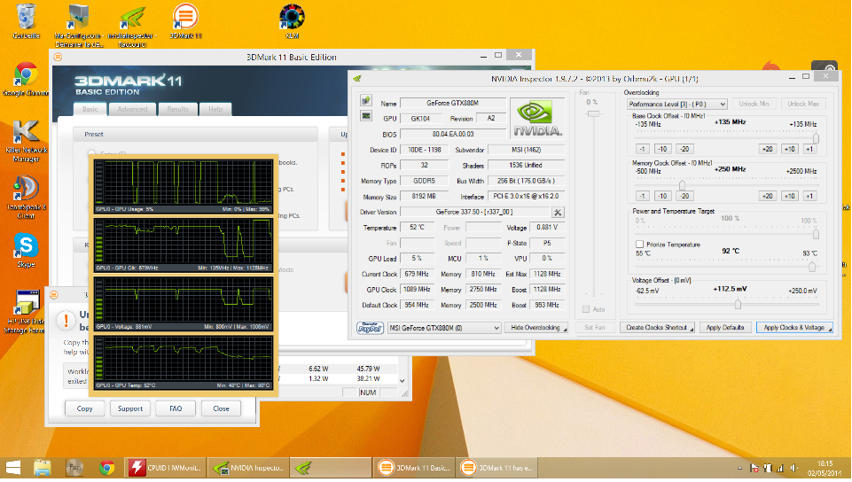Click the Hide Overclocking button
852x482 pixels.
[x=535, y=328]
